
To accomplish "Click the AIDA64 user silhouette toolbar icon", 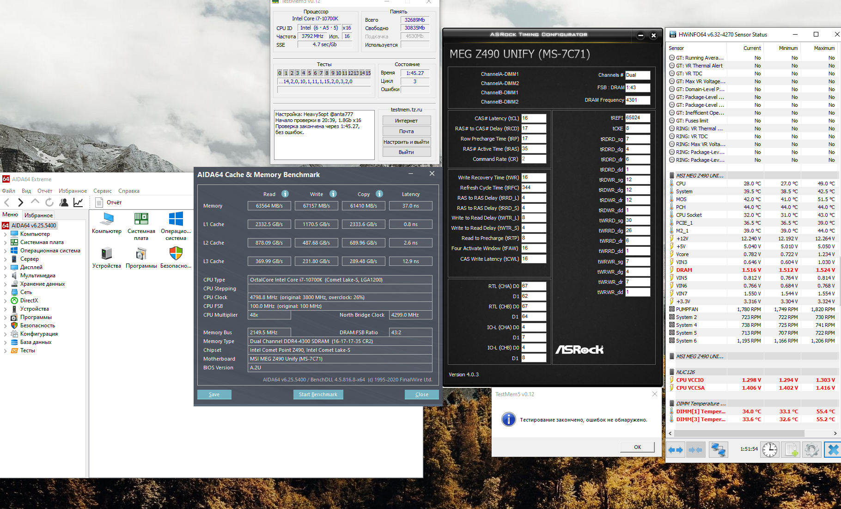I will tap(64, 202).
